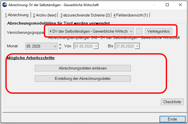This screenshot has width=188, height=124.
Task: Open the Bis date picker arrow
Action: click(137, 46)
